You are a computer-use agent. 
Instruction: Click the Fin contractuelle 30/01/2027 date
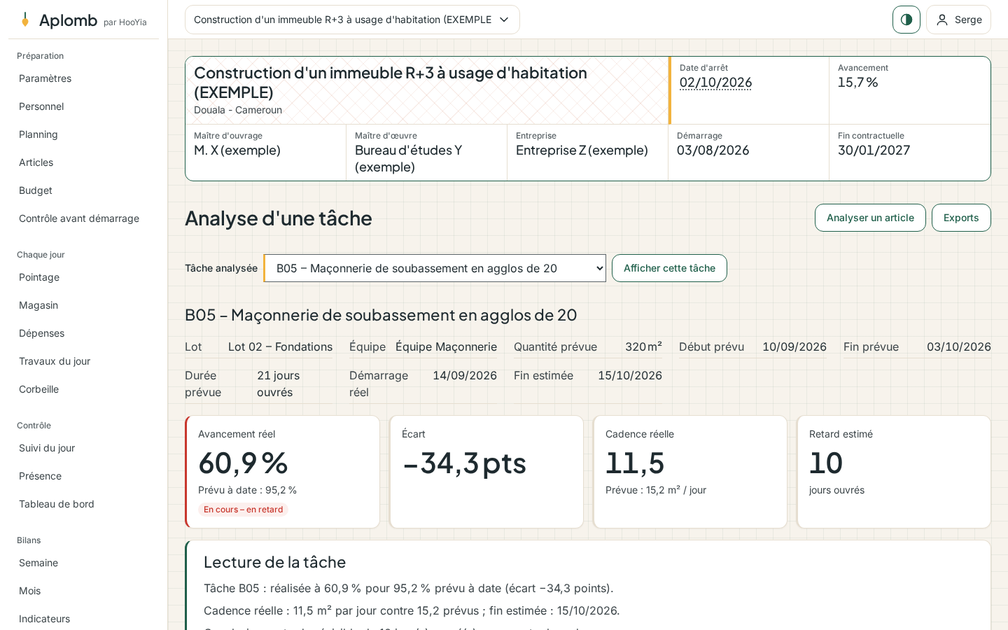pos(874,150)
